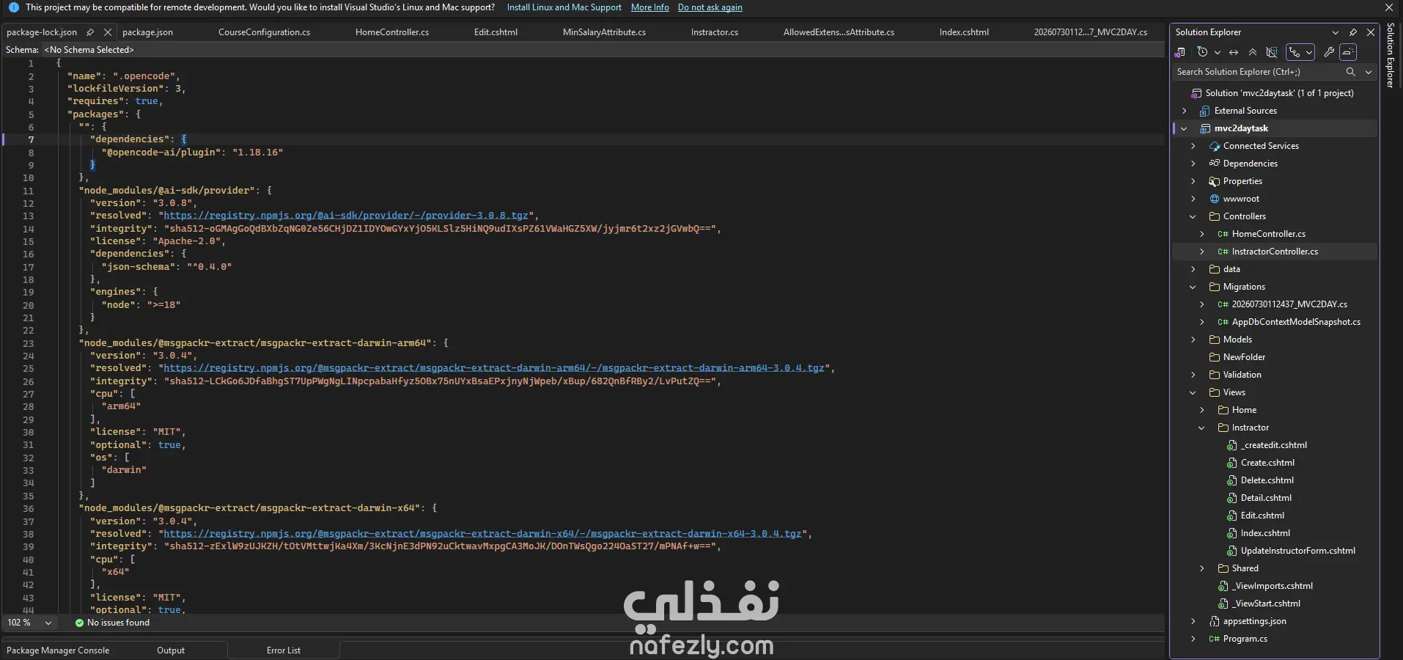Collapse the Controllers folder
Screen dimensions: 1403x660
tap(1193, 216)
